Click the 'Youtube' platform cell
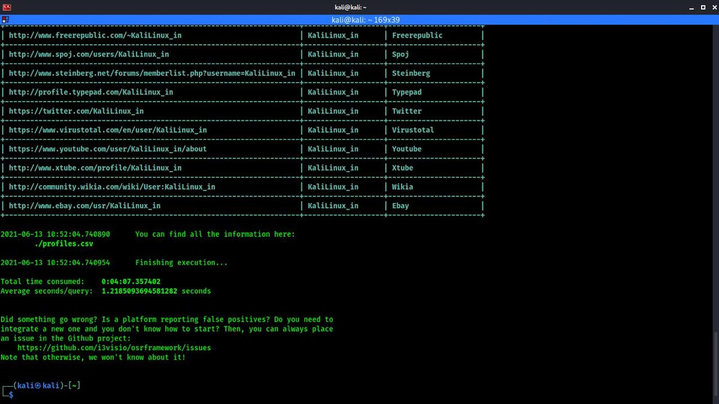 point(407,149)
